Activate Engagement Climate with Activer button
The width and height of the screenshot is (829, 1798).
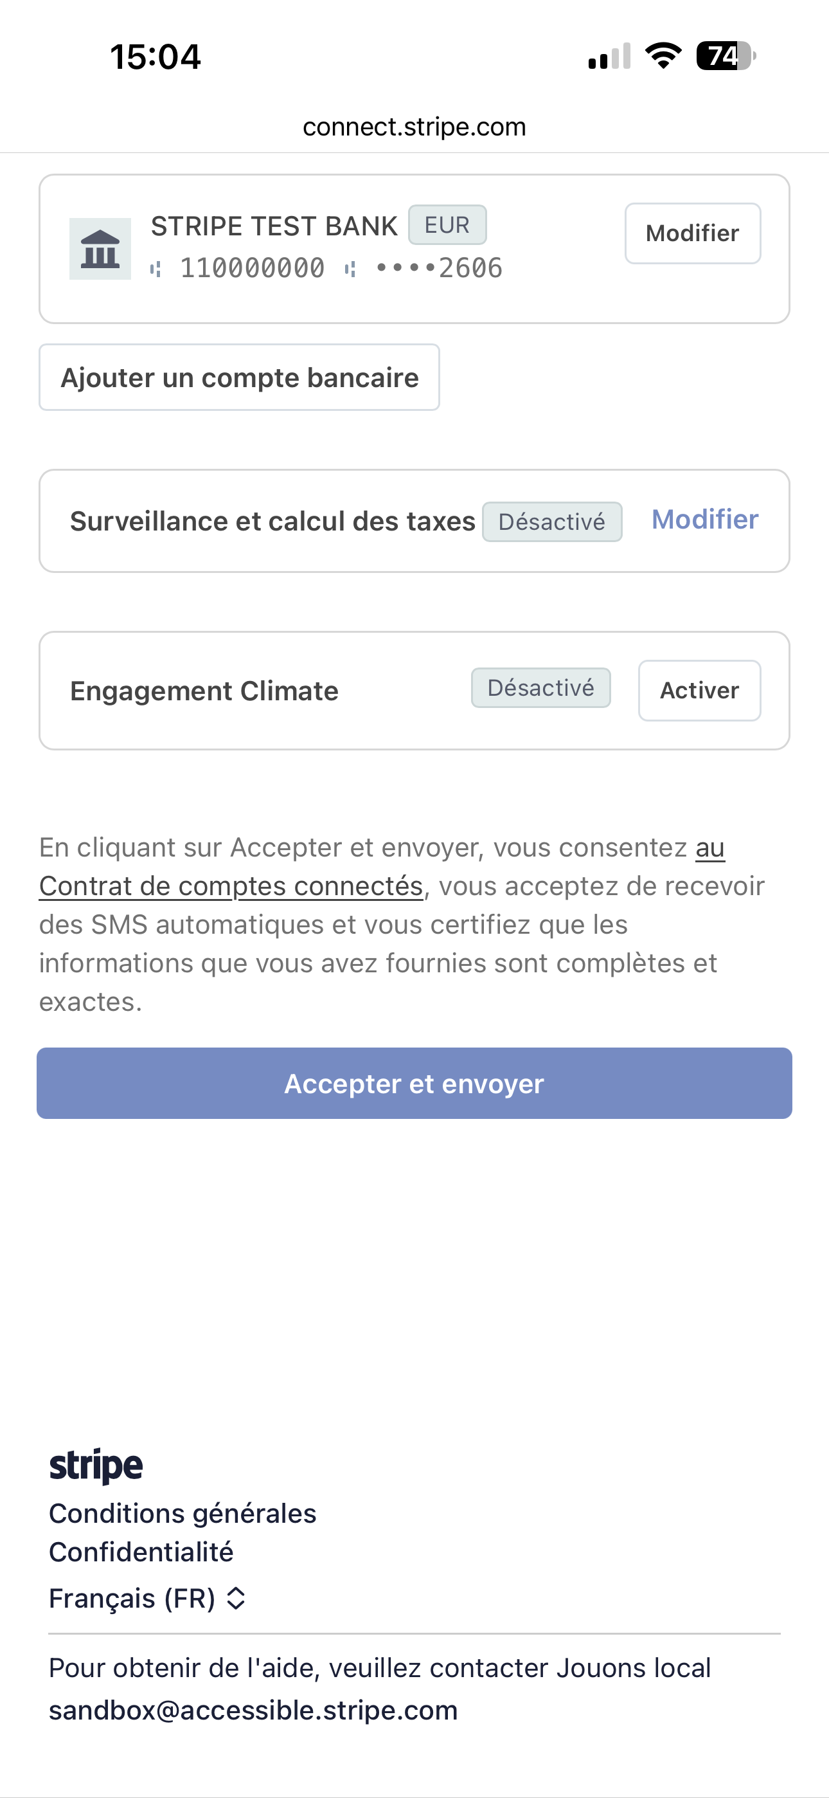(699, 690)
